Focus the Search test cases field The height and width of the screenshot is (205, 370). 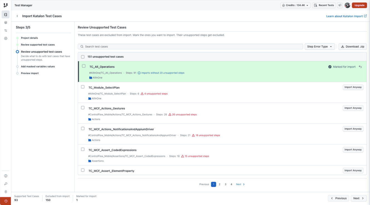tap(190, 47)
